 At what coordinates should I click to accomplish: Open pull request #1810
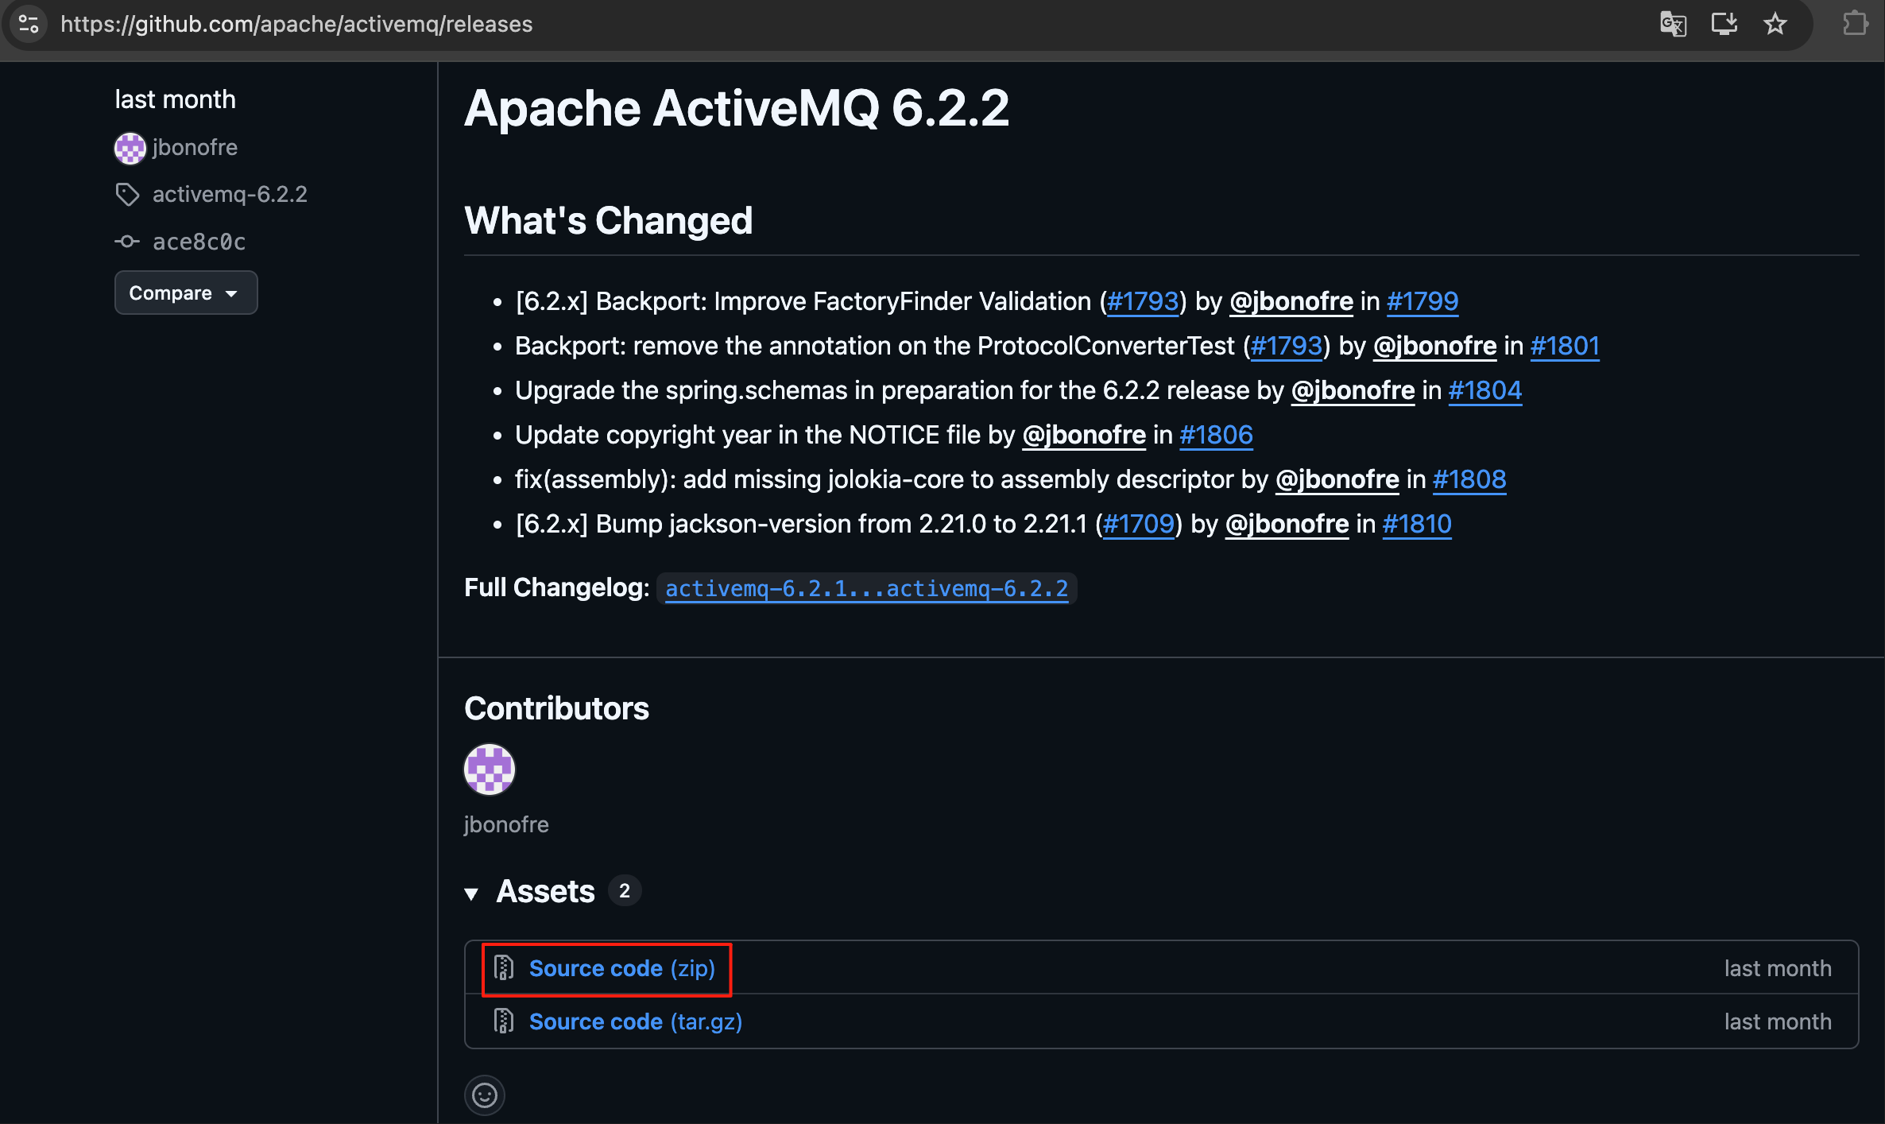tap(1416, 525)
